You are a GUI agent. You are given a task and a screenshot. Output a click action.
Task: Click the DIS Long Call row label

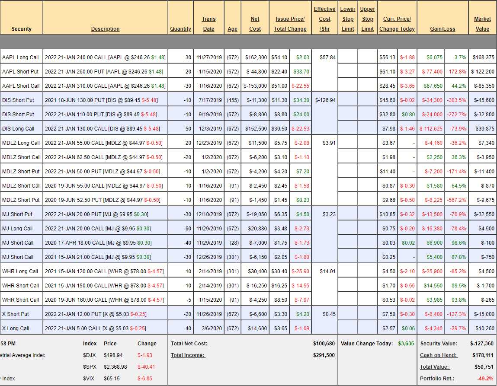[18, 129]
